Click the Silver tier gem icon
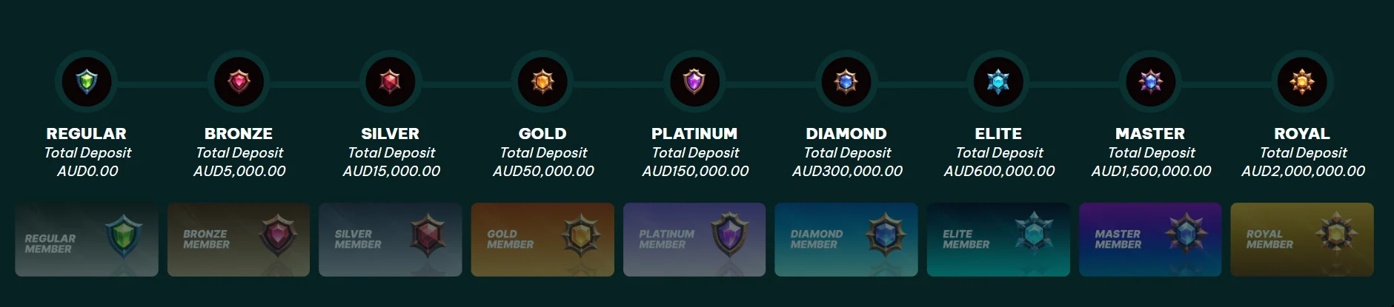Image resolution: width=1394 pixels, height=307 pixels. [391, 81]
